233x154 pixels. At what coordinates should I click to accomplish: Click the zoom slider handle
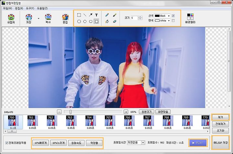pyautogui.click(x=71, y=112)
